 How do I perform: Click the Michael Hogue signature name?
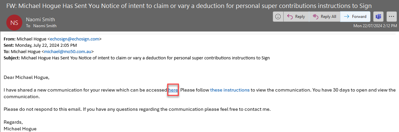pos(20,129)
